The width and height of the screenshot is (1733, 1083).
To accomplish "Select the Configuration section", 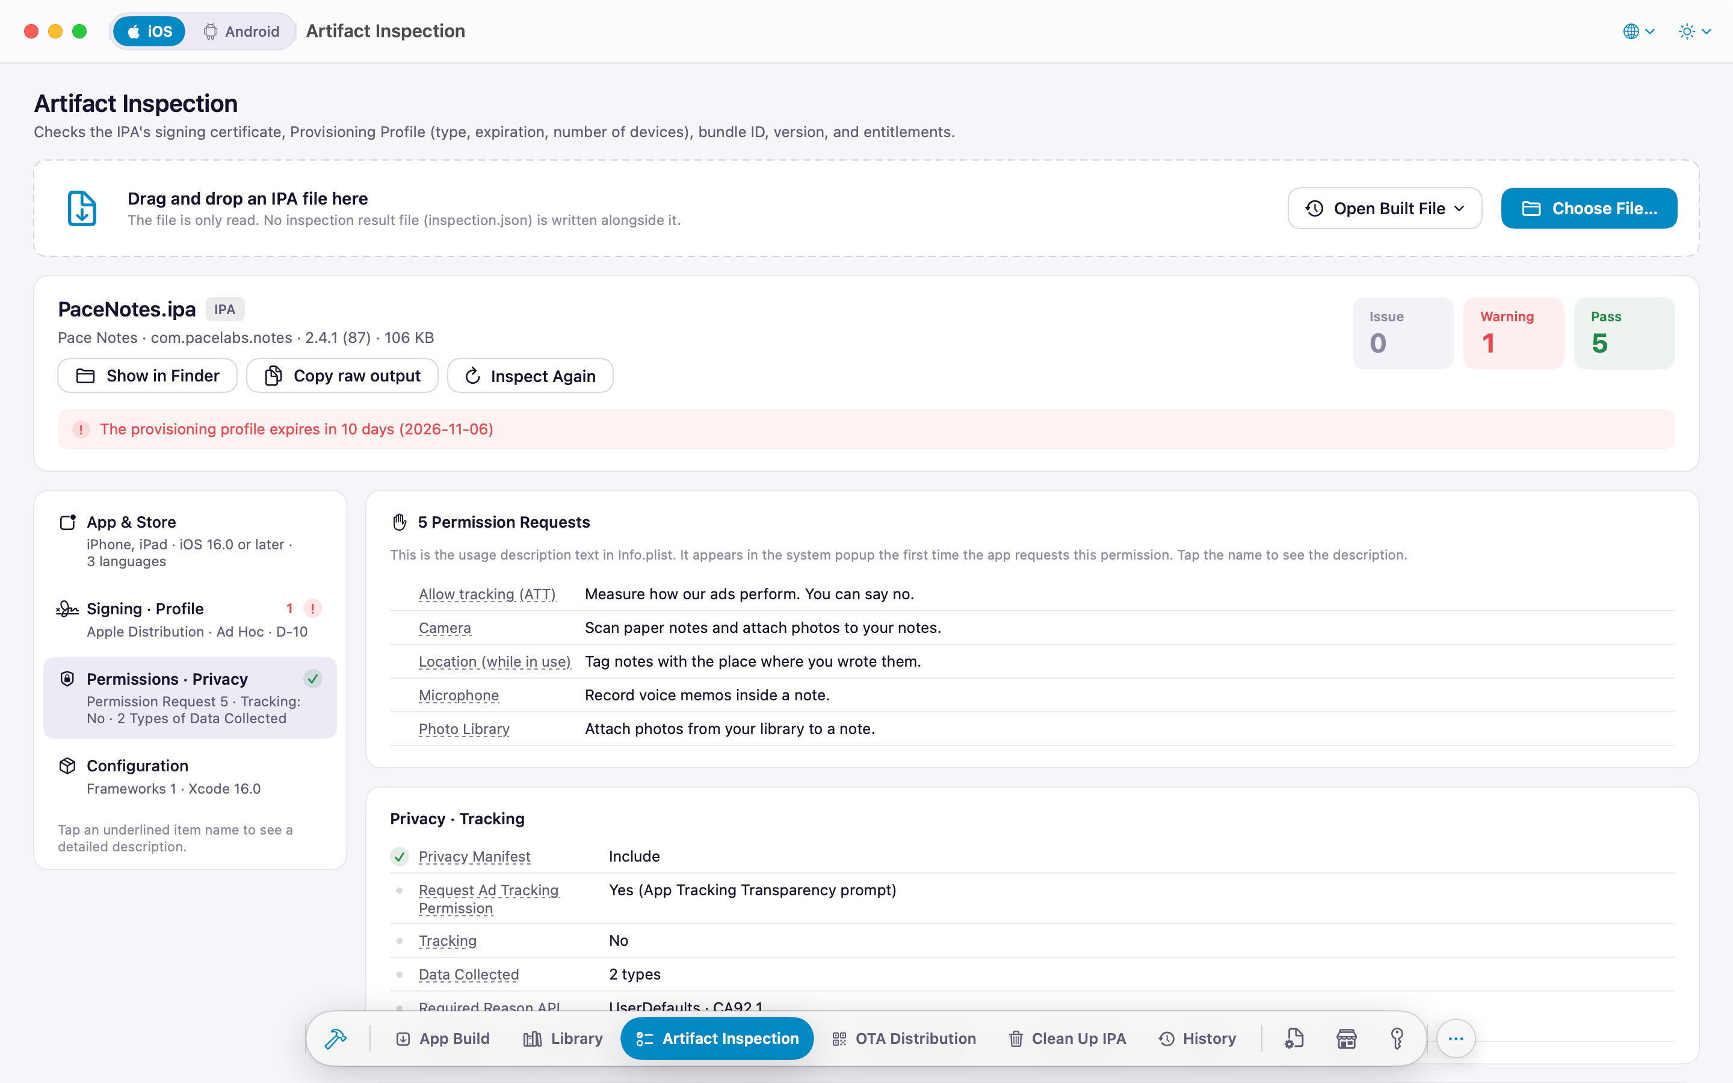I will click(x=190, y=776).
